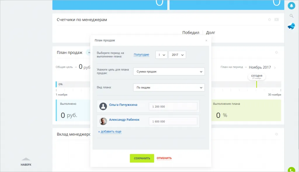Open settings gear for Счетчики по менеджерам

pos(270,19)
